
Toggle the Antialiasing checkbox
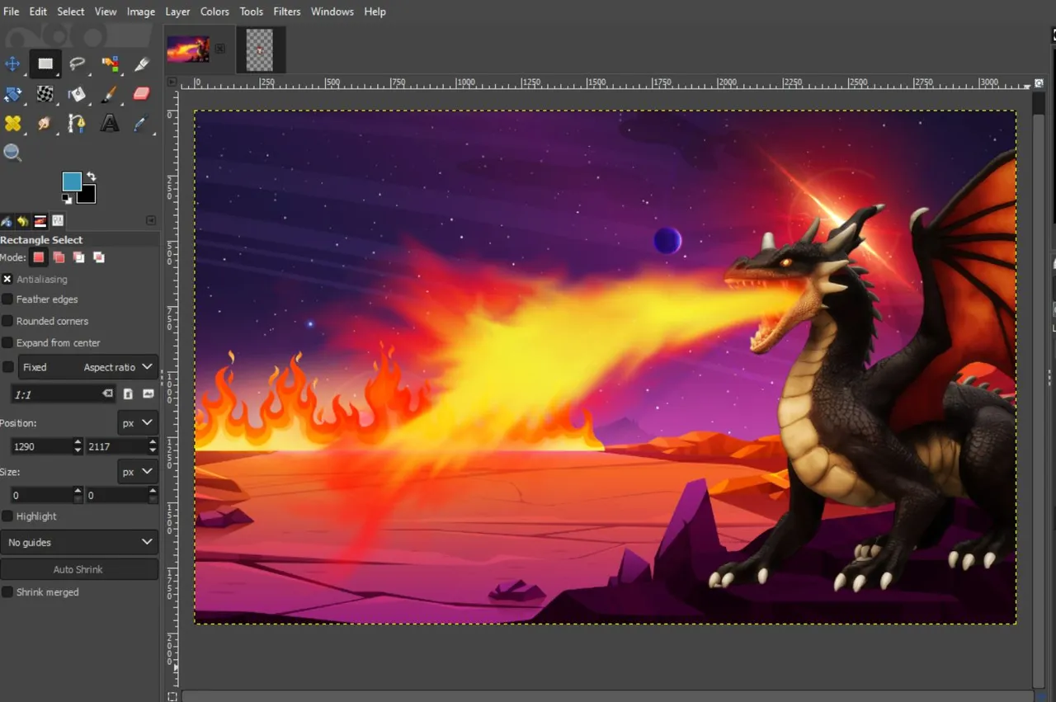coord(7,279)
